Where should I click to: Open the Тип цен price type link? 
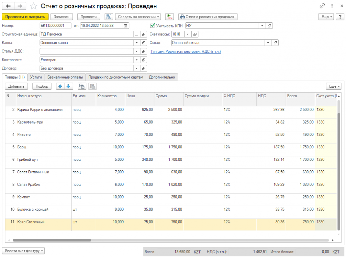pyautogui.click(x=186, y=51)
